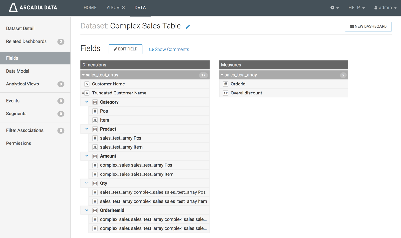Screen dimensions: 401x238
Task: Open Data Model in the sidebar
Action: (18, 71)
